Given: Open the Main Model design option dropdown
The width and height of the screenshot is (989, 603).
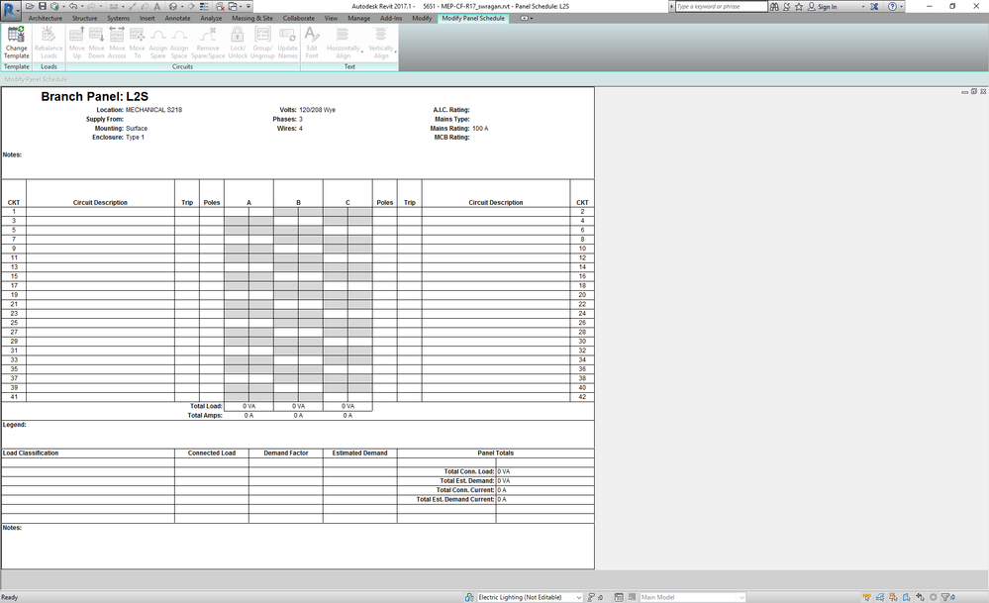Looking at the screenshot, I should pos(742,597).
